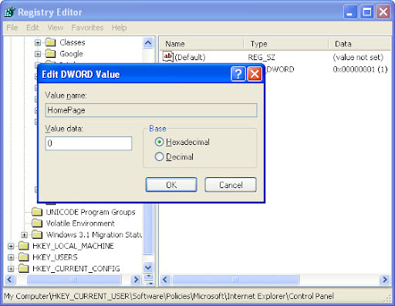Click the HKEY_LOCAL_MACHINE folder icon

(24, 246)
